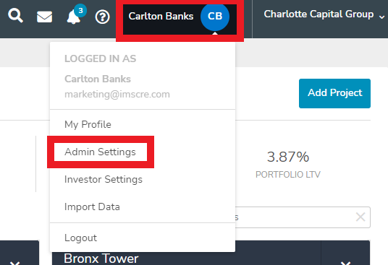Open My Profile from the menu
Screen dimensions: 388x265
[x=88, y=124]
